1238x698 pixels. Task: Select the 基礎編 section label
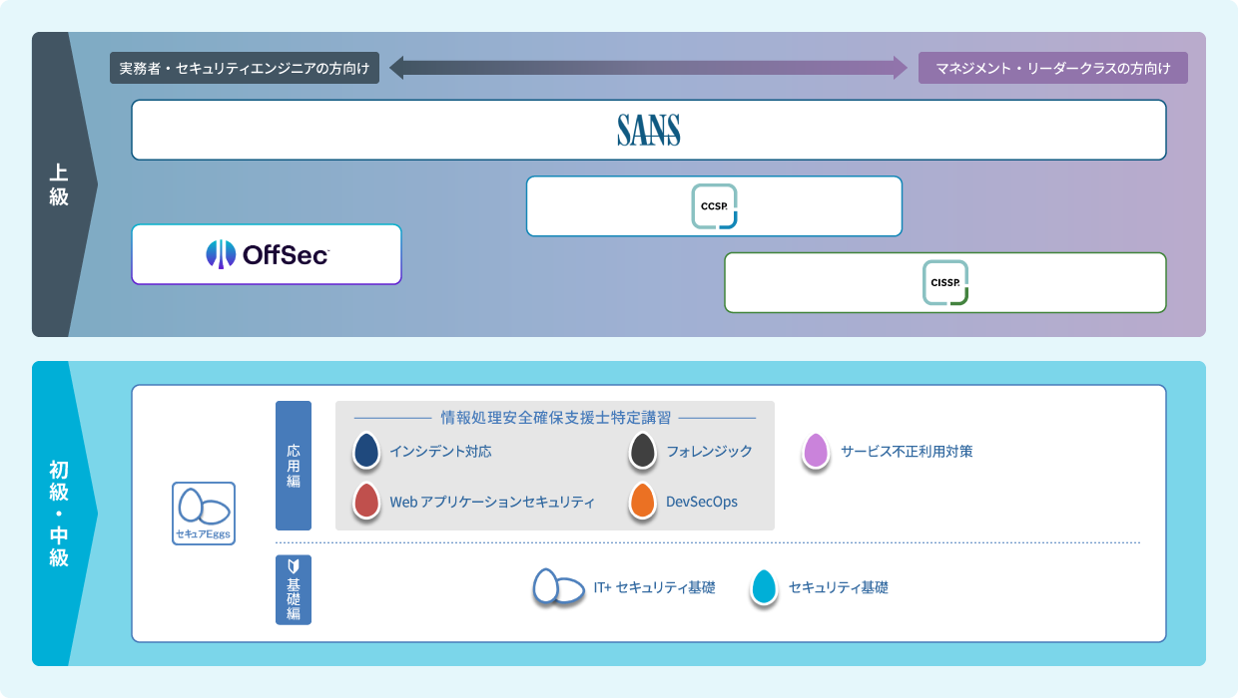pos(294,589)
